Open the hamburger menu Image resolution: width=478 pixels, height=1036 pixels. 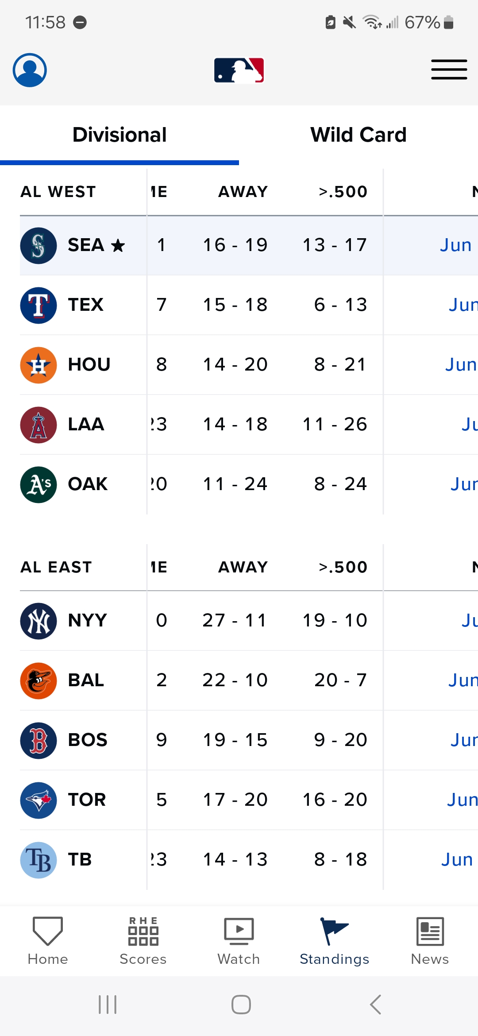click(449, 70)
